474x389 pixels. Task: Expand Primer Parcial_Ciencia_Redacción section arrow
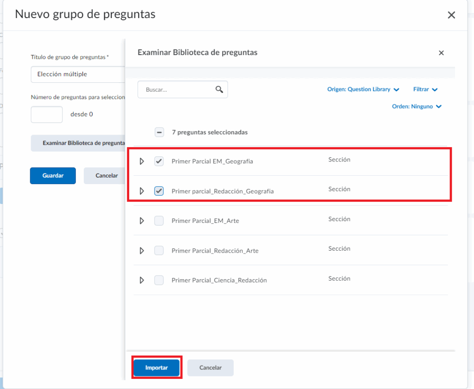point(142,280)
